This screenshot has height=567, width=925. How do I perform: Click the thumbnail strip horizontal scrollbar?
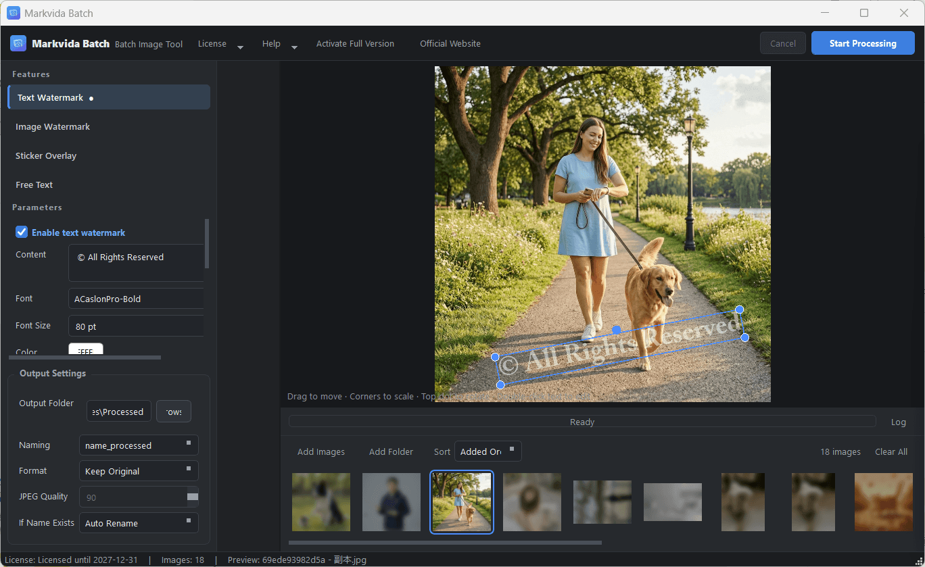click(445, 542)
